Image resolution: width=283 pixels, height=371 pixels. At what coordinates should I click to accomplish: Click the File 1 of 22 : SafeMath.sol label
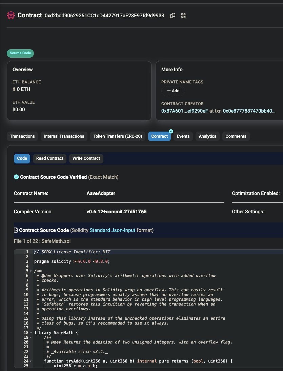[x=42, y=241]
